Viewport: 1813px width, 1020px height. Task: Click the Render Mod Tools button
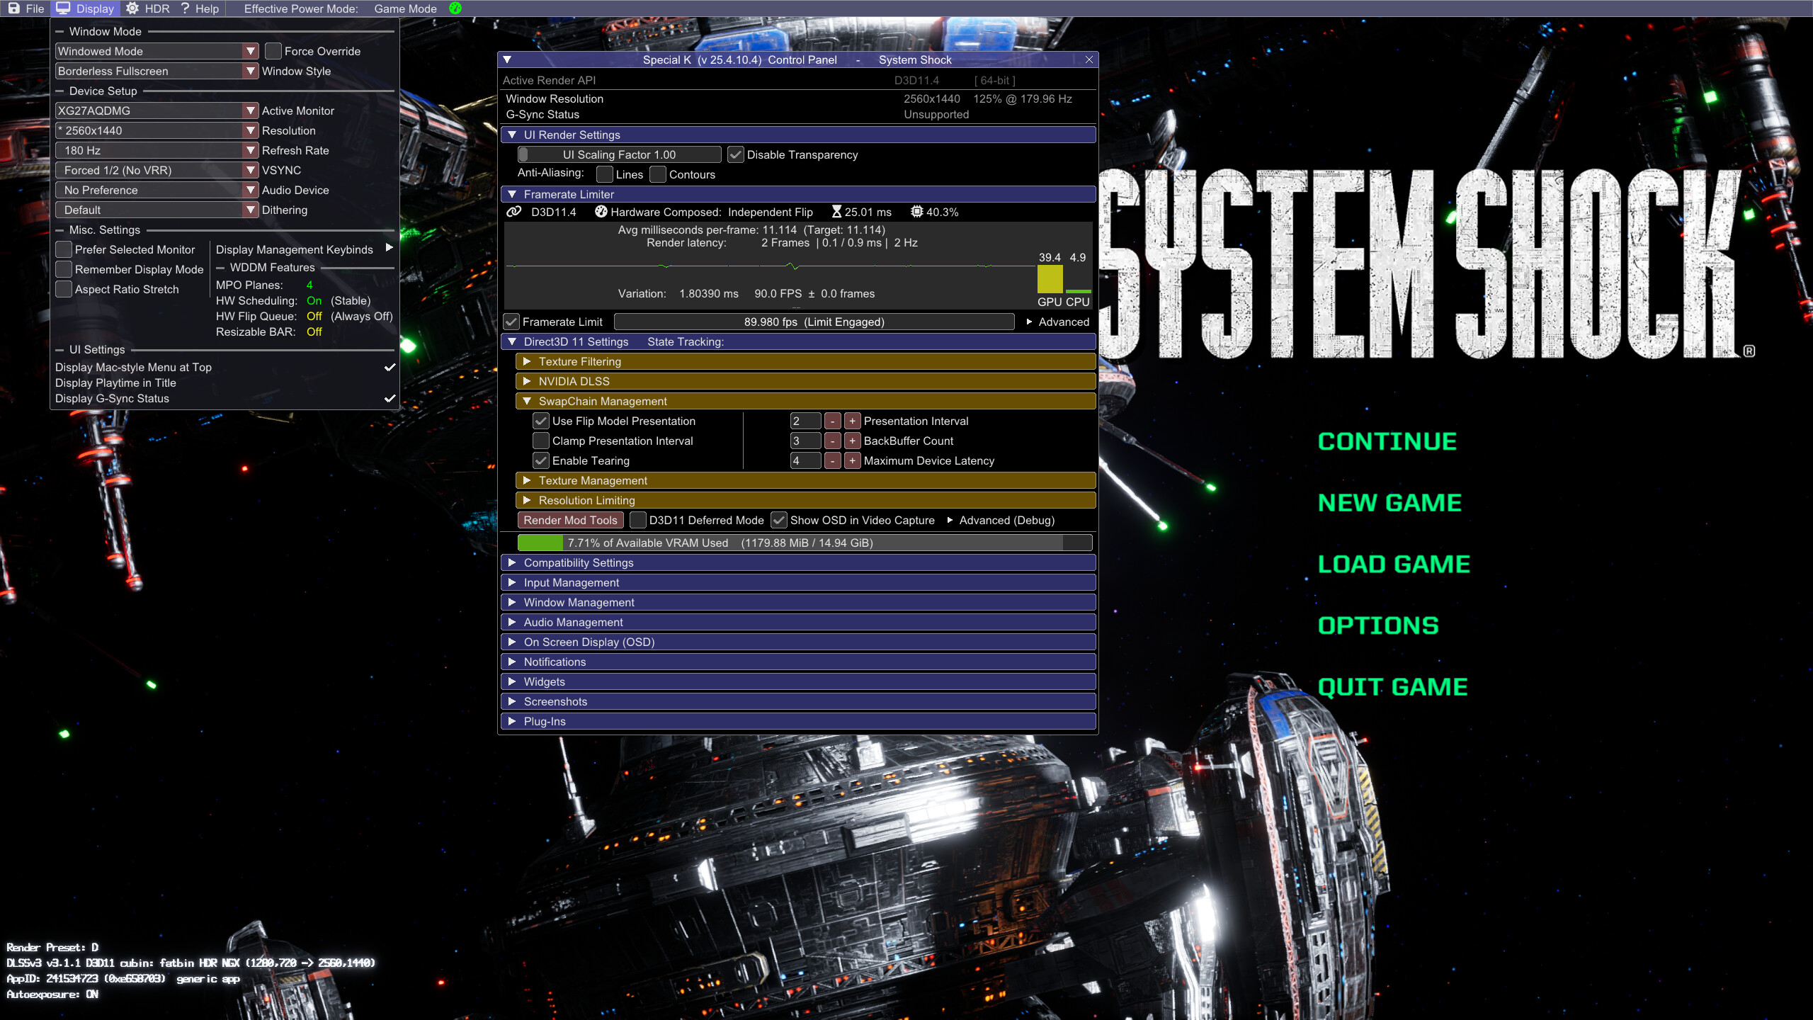[x=571, y=520]
